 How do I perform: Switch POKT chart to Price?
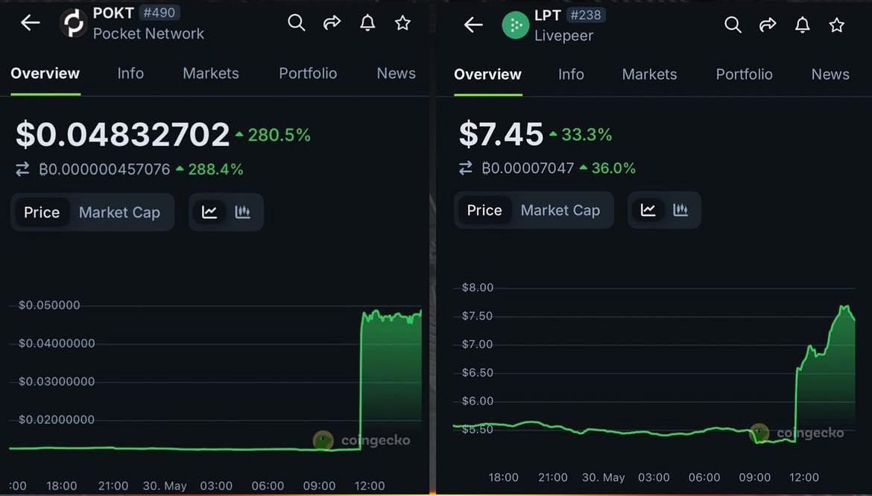42,212
